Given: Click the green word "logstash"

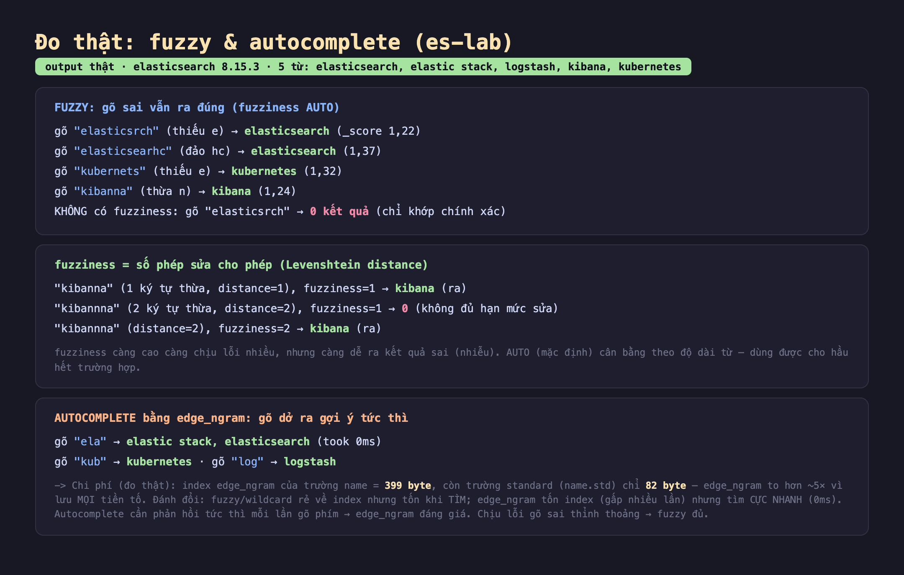Looking at the screenshot, I should (x=310, y=462).
